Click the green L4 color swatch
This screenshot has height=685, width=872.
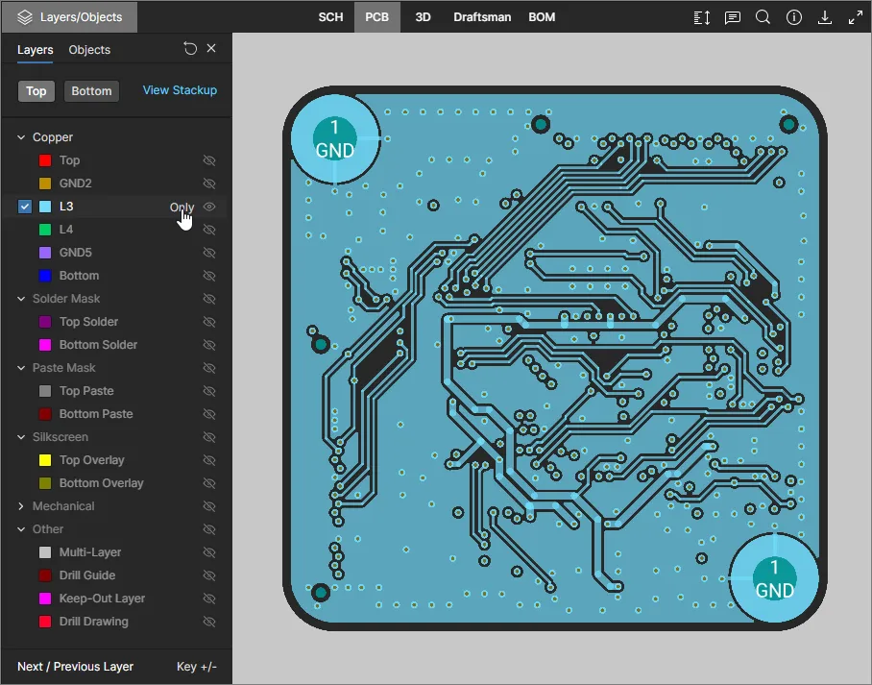click(x=45, y=230)
